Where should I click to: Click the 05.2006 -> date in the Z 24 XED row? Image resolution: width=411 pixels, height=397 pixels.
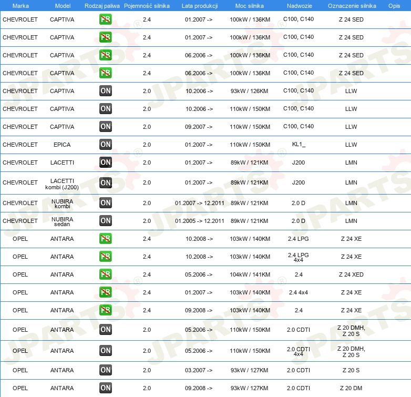coord(199,274)
